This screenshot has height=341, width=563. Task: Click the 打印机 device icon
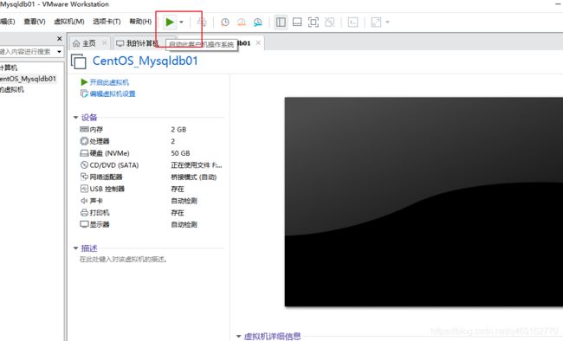pyautogui.click(x=84, y=213)
